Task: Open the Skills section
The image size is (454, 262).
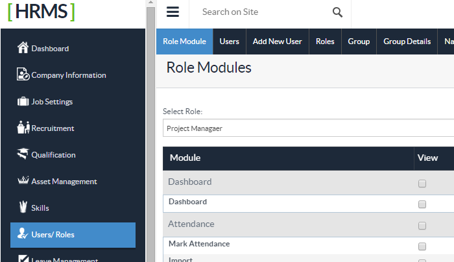Action: pyautogui.click(x=40, y=208)
